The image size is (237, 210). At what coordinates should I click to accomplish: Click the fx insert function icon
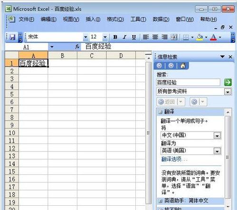(77, 47)
